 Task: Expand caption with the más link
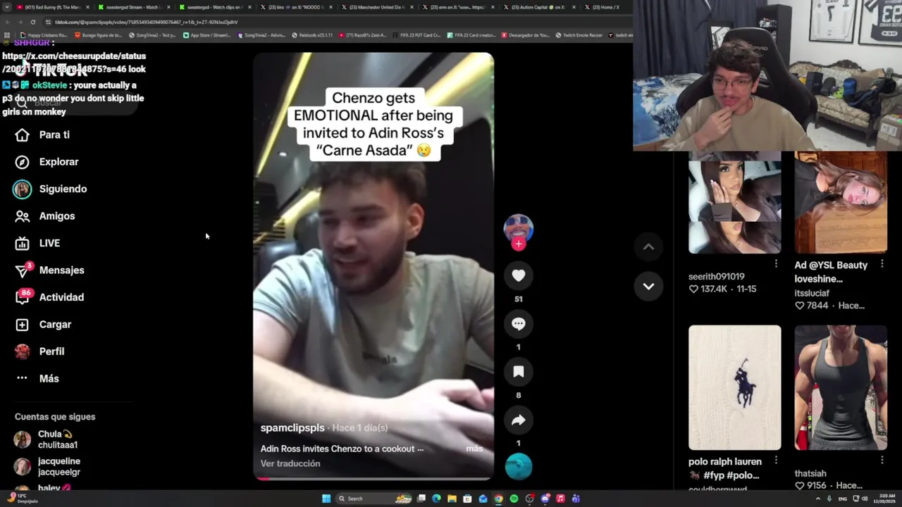coord(474,449)
